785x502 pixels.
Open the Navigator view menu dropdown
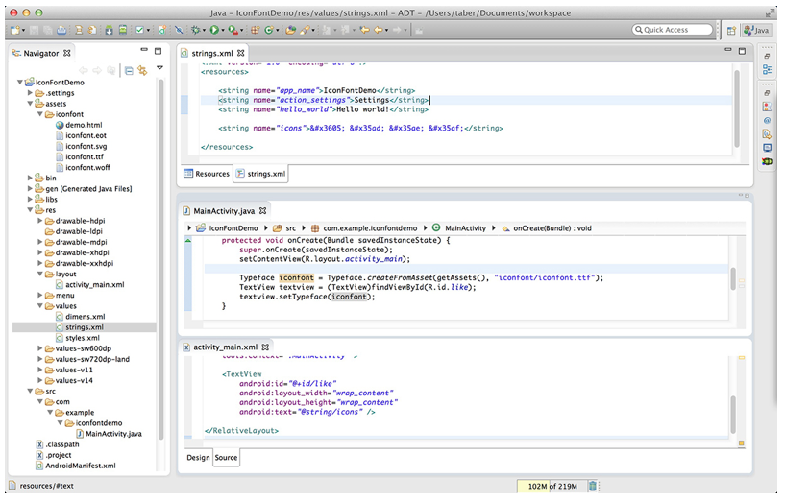159,67
